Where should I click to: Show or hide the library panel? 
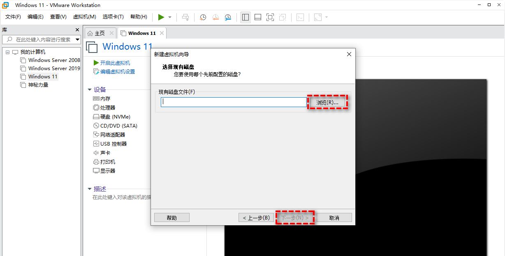pos(245,17)
